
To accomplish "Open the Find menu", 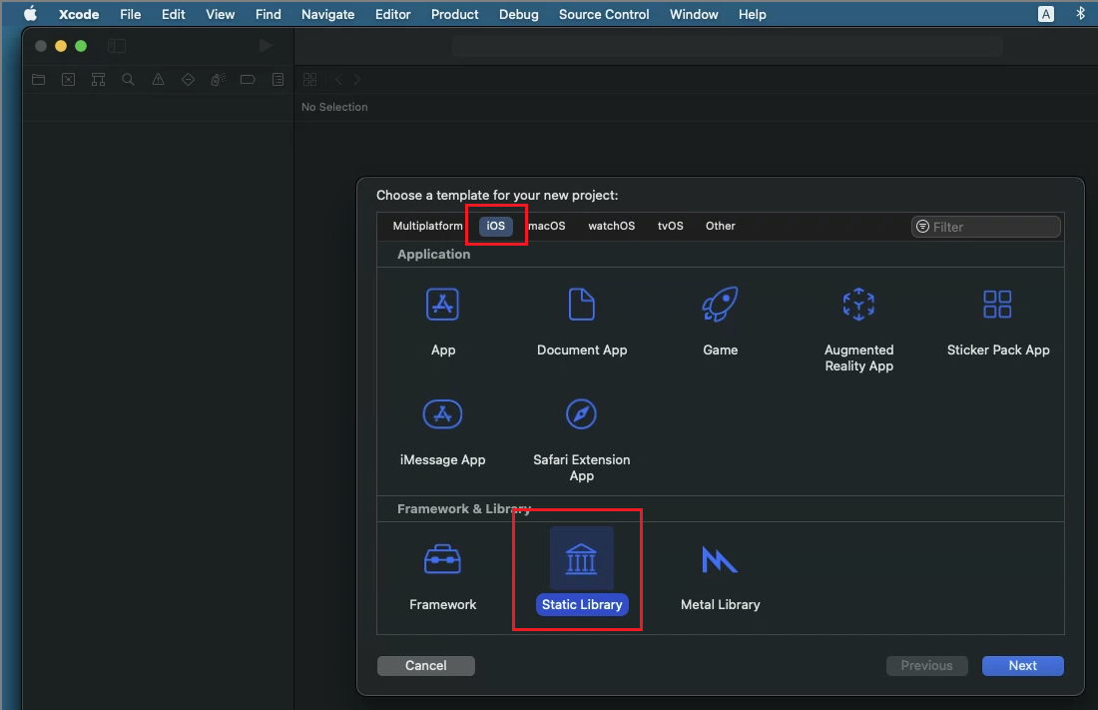I will [x=269, y=14].
